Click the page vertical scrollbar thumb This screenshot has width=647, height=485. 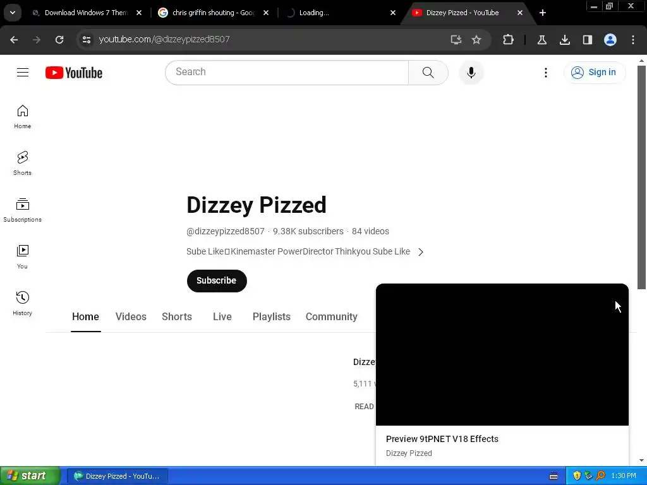pyautogui.click(x=641, y=177)
